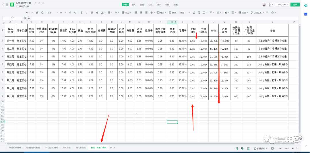Zoom out with the minus button
The height and width of the screenshot is (153, 310).
(x=280, y=148)
